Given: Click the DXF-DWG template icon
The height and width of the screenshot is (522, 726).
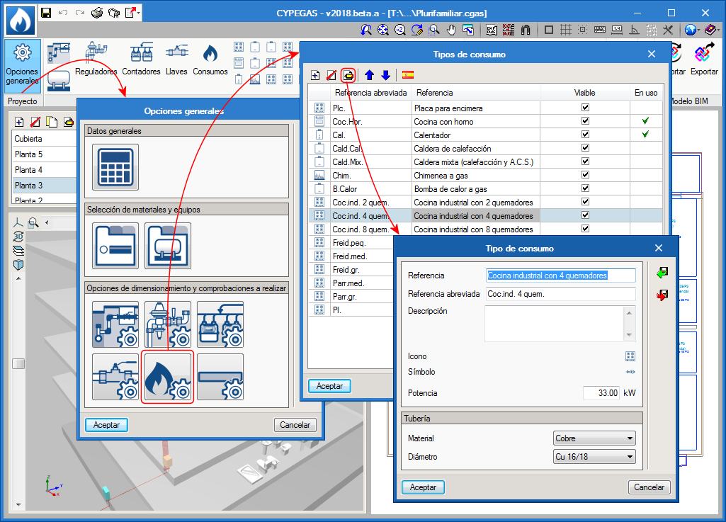Looking at the screenshot, I should tap(492, 30).
